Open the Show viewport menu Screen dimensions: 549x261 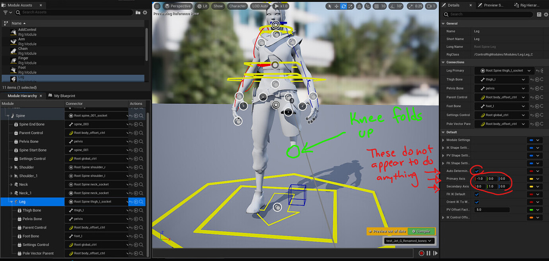click(218, 6)
